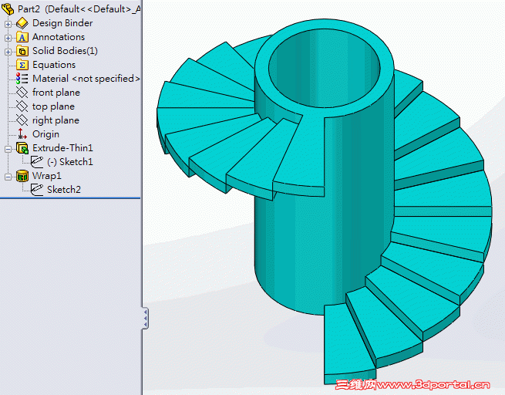This screenshot has width=505, height=395.
Task: Click the rollback bar below Sketch2
Action: [x=70, y=197]
